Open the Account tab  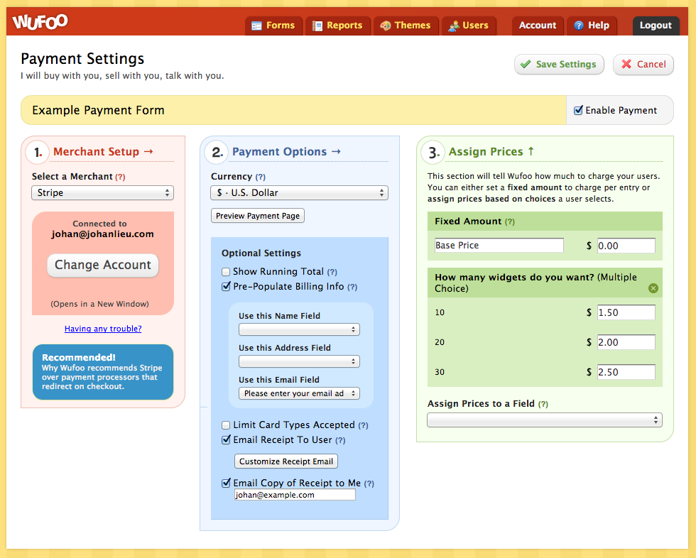click(538, 26)
